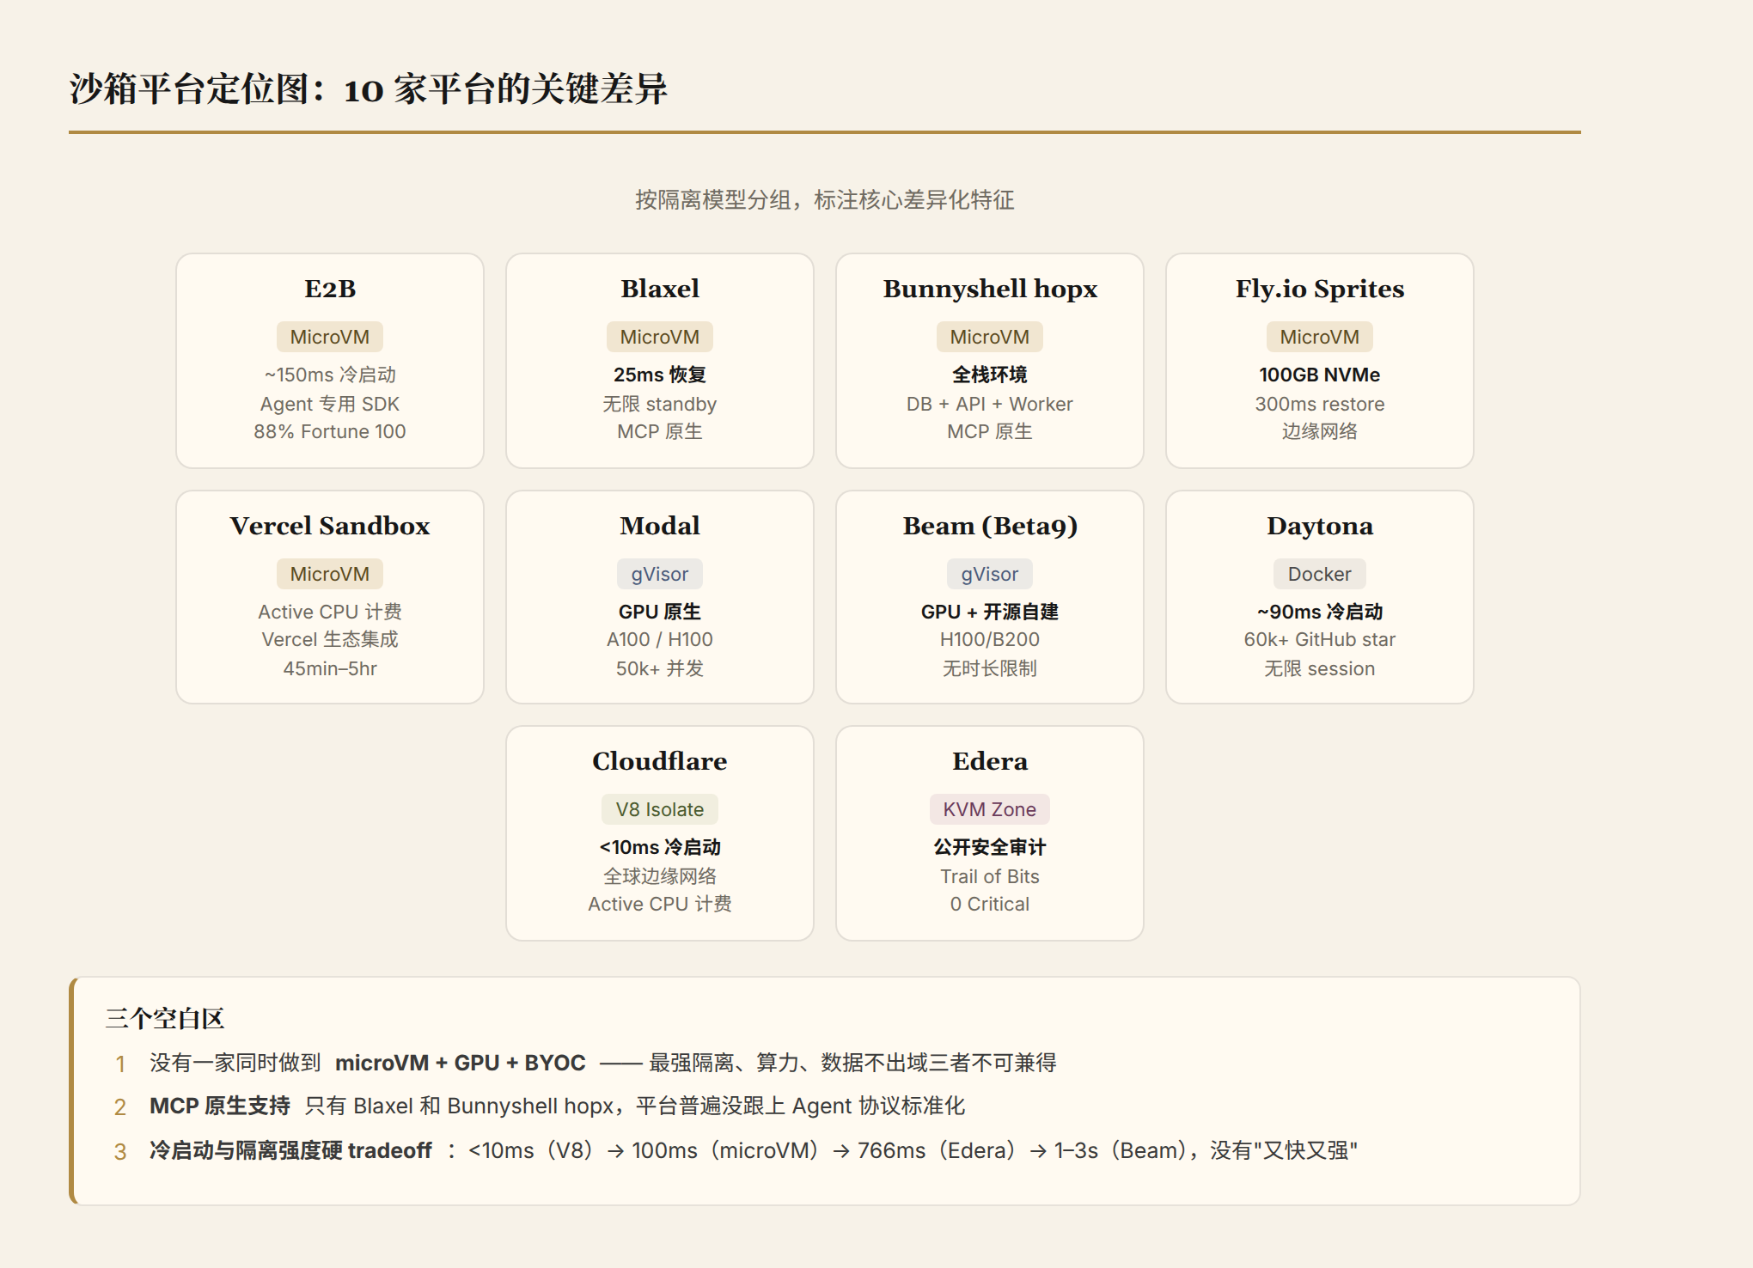The image size is (1753, 1268).
Task: Click MicroVM tag in Vercel Sandbox card
Action: [x=330, y=574]
